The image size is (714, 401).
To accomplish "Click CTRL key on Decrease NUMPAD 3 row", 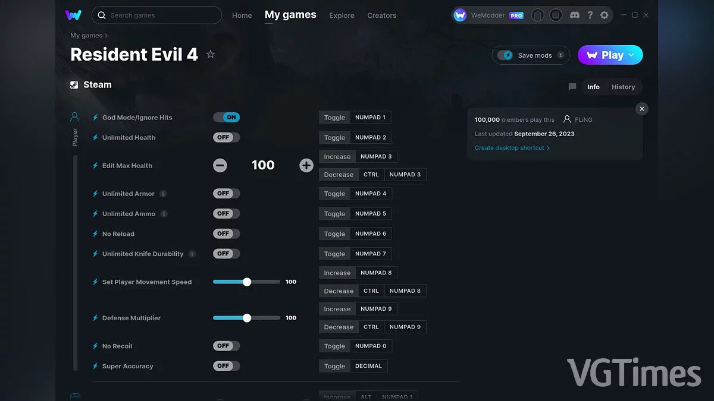I will (371, 175).
